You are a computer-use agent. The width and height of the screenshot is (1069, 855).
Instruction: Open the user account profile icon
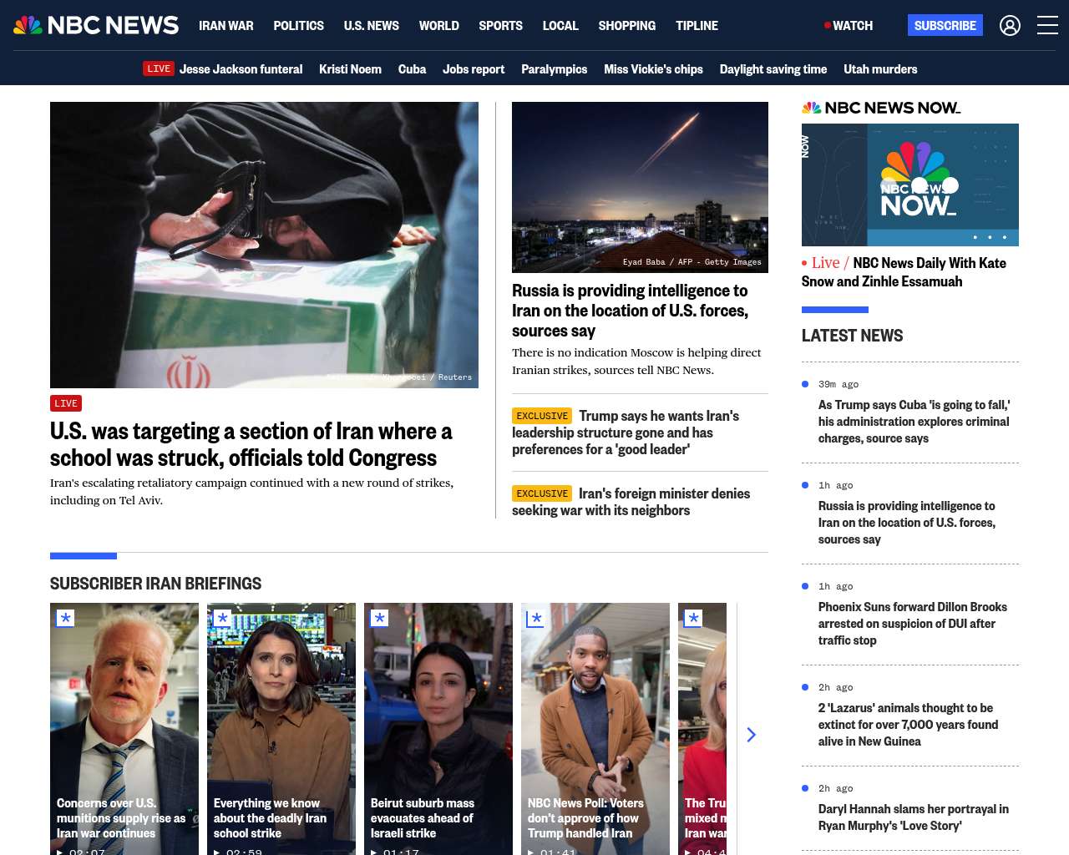pos(1010,26)
